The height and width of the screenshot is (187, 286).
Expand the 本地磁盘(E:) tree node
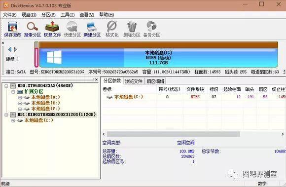click(20, 103)
